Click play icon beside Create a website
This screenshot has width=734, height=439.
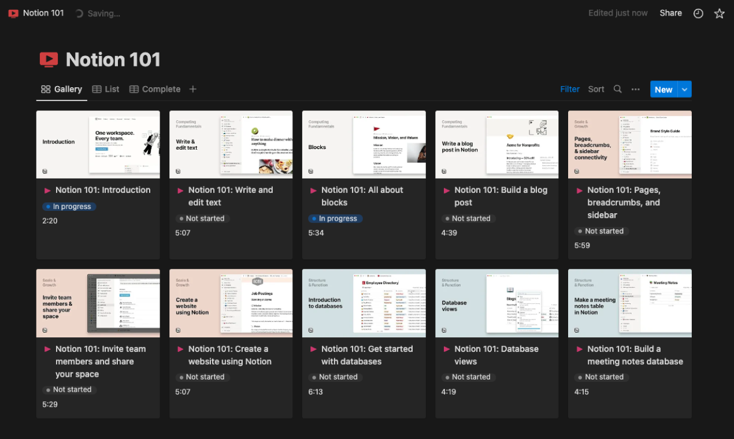click(x=180, y=349)
